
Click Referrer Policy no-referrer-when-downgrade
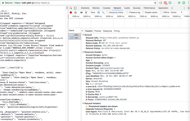click(115, 48)
